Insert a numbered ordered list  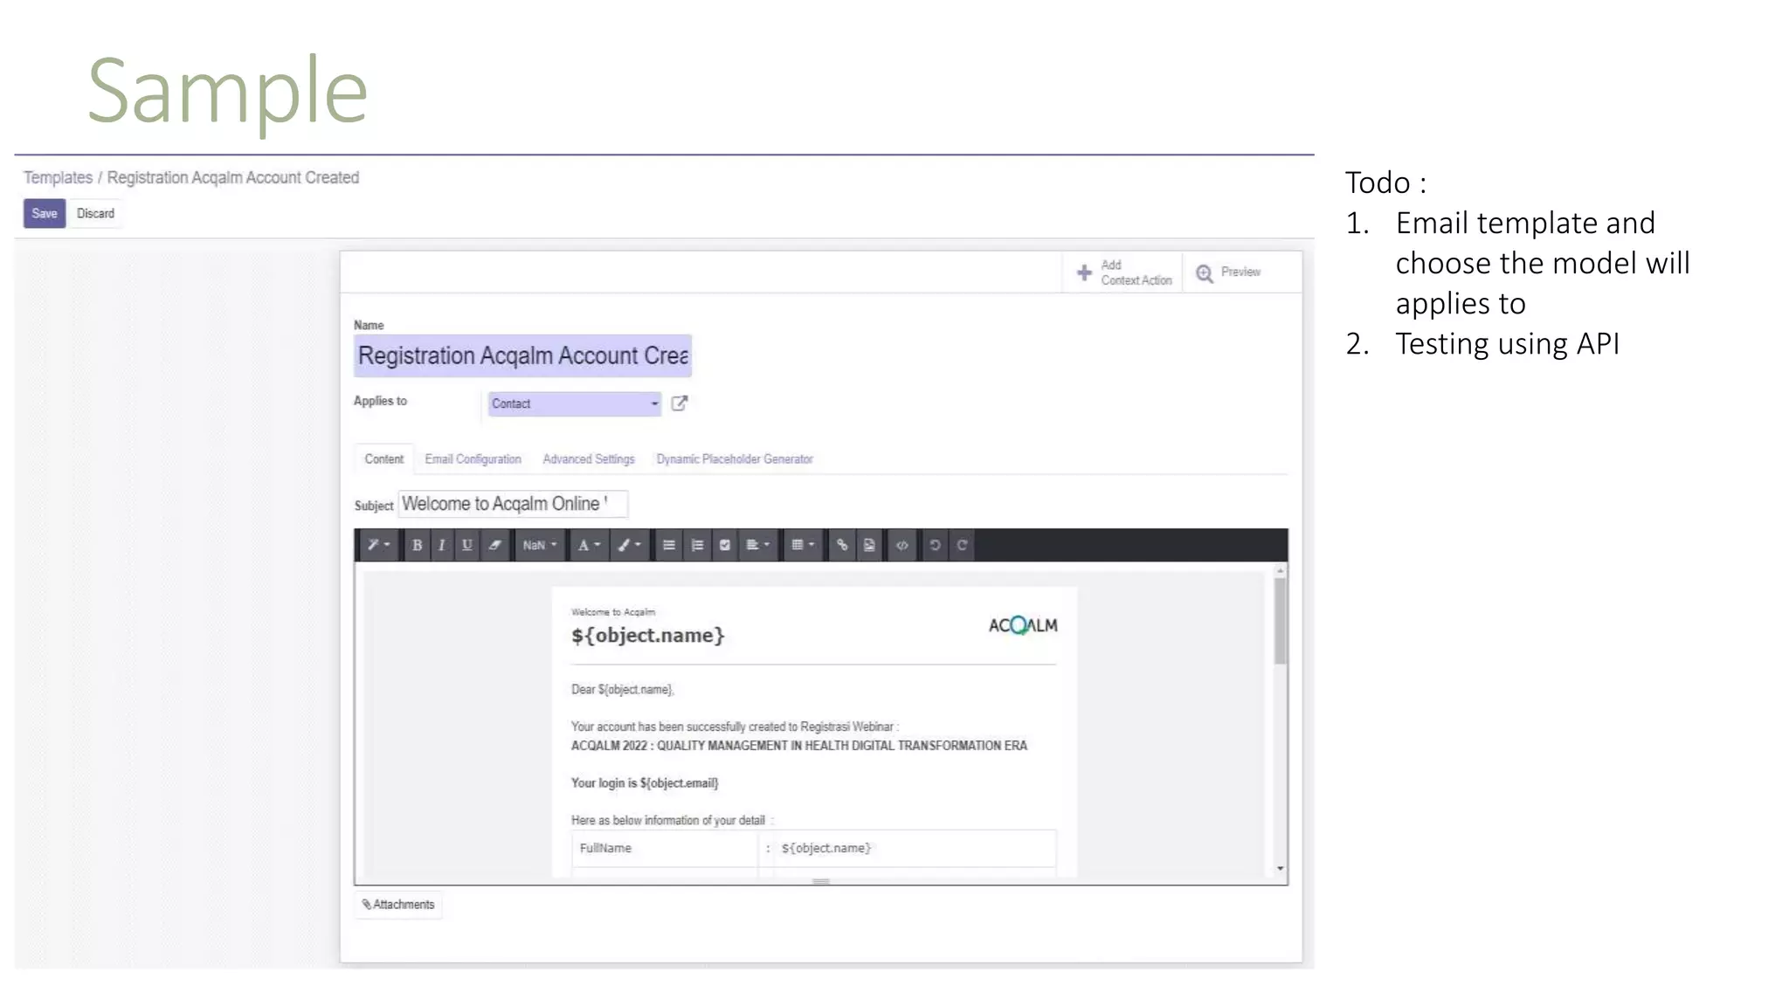click(x=697, y=545)
